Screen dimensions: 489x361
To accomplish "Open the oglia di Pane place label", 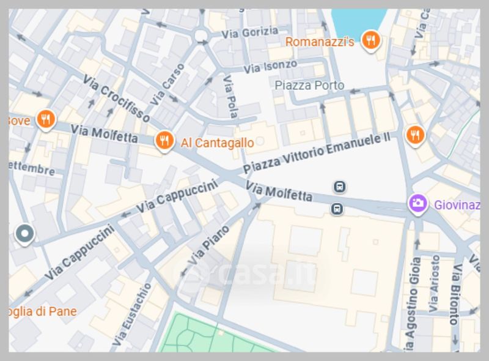I will (43, 311).
